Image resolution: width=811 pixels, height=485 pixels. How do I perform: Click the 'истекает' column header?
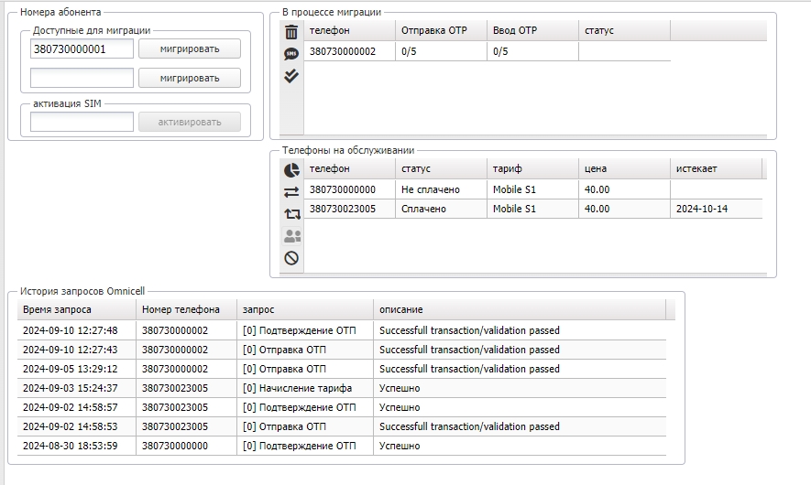pyautogui.click(x=716, y=168)
